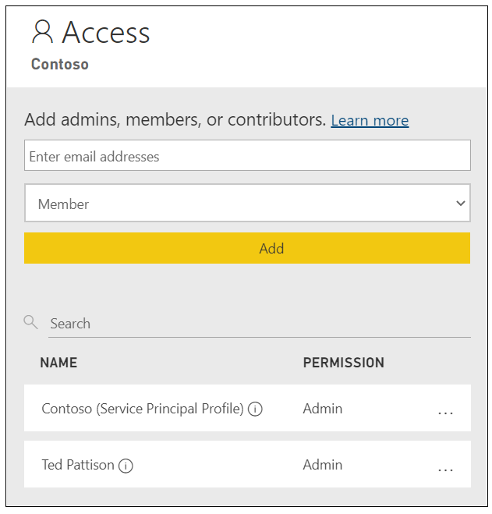Select the Ted Pattison user name

coord(78,465)
